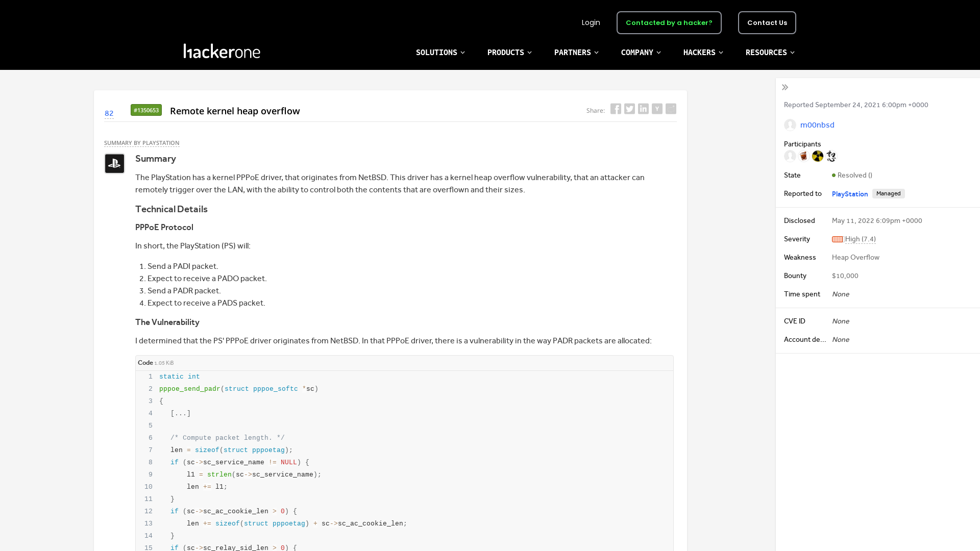Click code line pppoe_send_padr
This screenshot has width=980, height=551.
(x=239, y=389)
